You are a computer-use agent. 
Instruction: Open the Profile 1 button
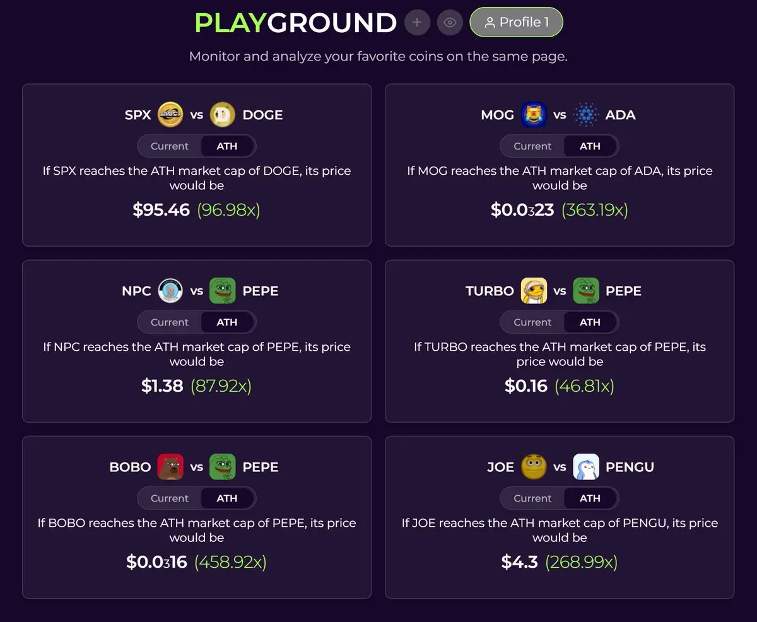pyautogui.click(x=516, y=23)
